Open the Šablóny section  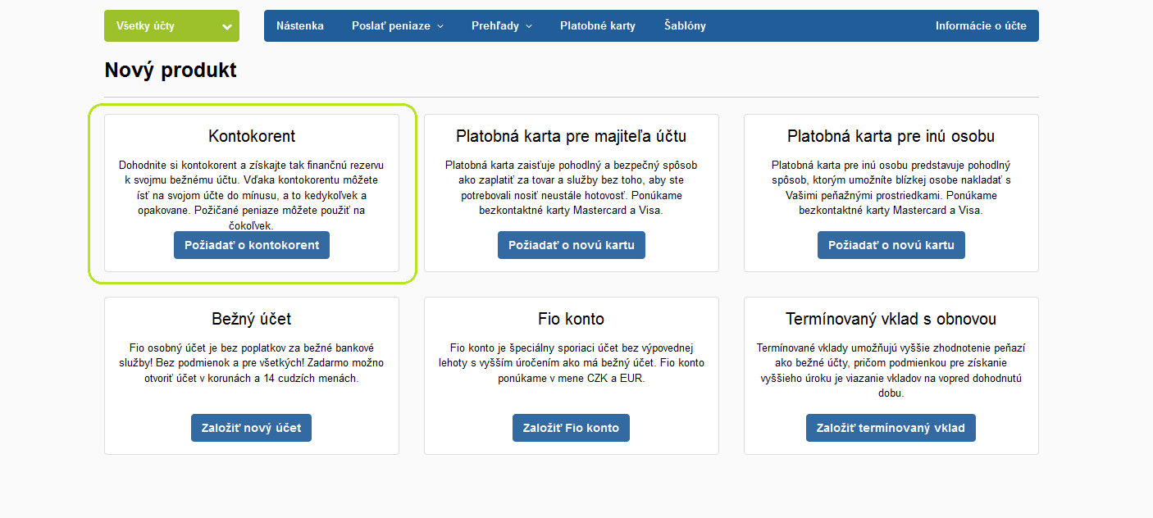[685, 25]
